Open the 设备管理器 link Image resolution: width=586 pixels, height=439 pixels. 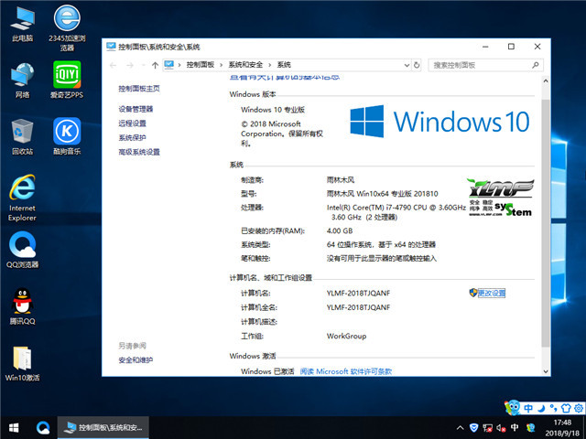pyautogui.click(x=136, y=109)
